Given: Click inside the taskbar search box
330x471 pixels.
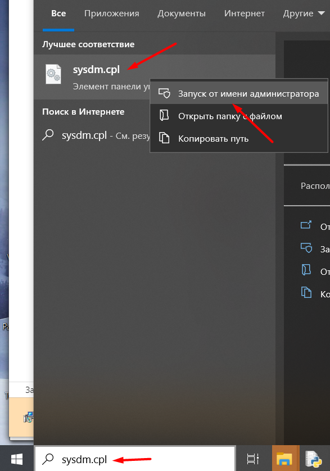Looking at the screenshot, I should tap(135, 459).
